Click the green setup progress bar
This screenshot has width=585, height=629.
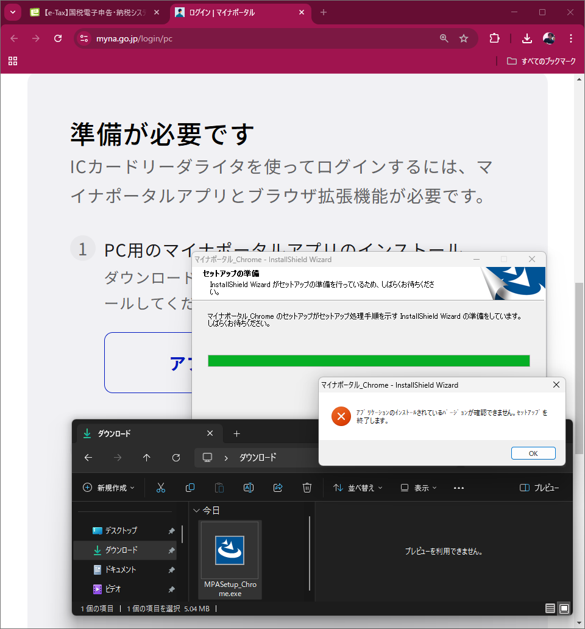(369, 361)
